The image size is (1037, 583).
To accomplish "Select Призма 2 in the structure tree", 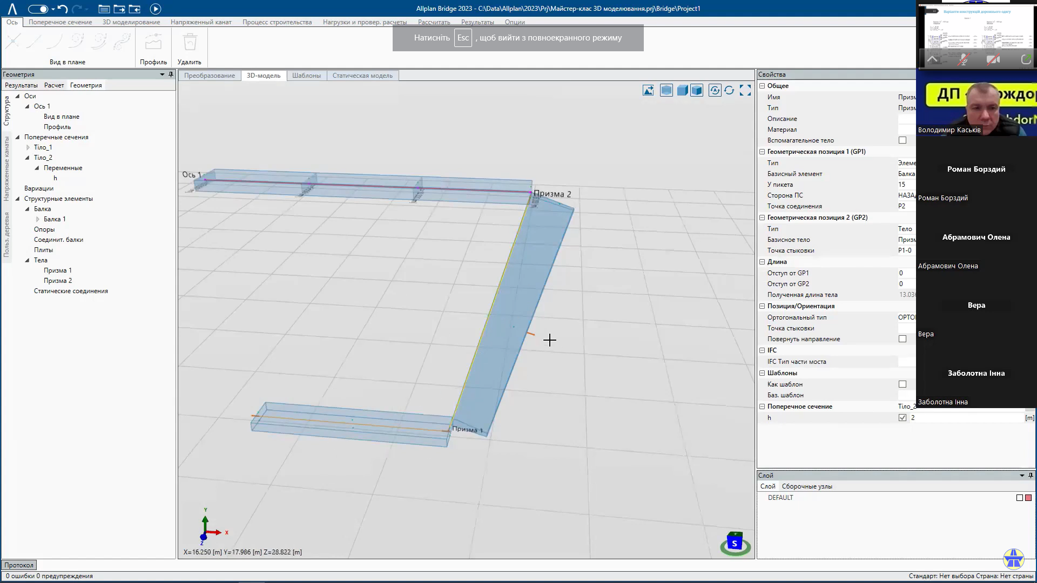I will 58,281.
